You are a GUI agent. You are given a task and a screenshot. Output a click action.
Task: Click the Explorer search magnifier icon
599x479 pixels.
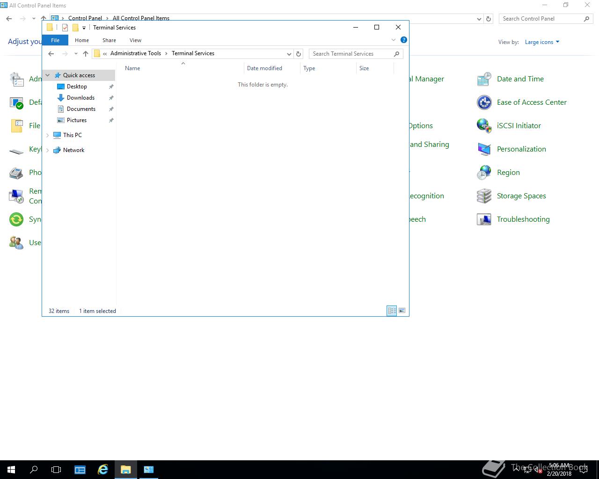tap(396, 54)
